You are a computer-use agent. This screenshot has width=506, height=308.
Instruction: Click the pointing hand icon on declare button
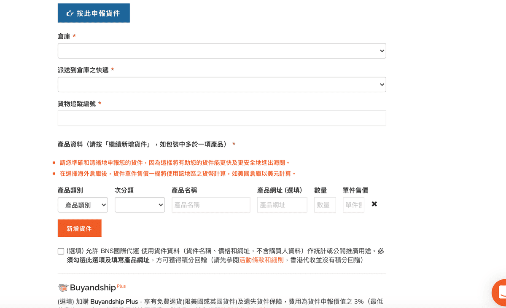click(70, 13)
